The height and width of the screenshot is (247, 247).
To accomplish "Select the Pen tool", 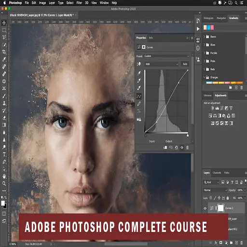I will 4,162.
